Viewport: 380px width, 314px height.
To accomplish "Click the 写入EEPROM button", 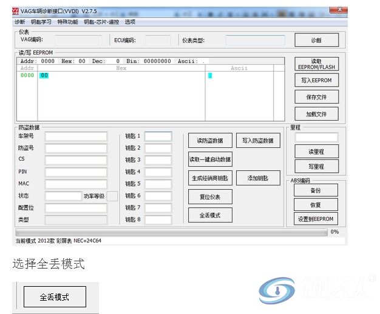I will [x=316, y=81].
